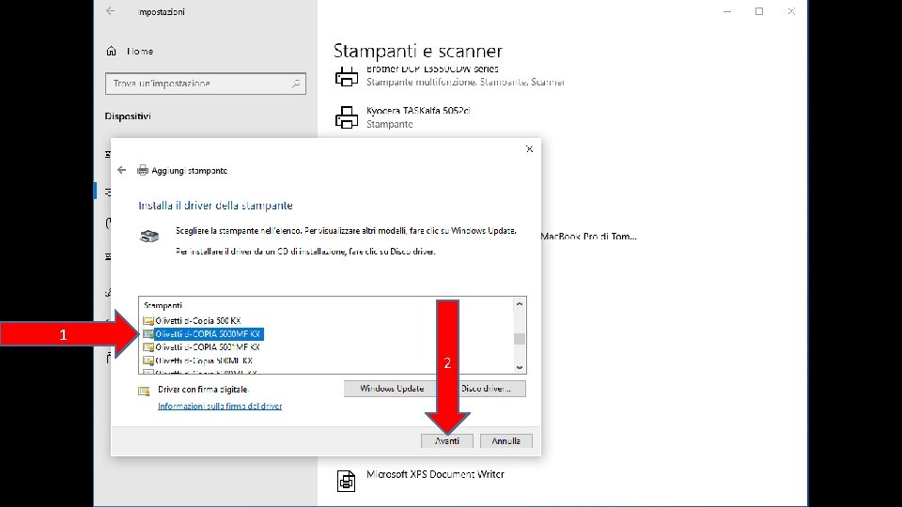The height and width of the screenshot is (507, 902).
Task: Click the Annulla button
Action: click(505, 441)
